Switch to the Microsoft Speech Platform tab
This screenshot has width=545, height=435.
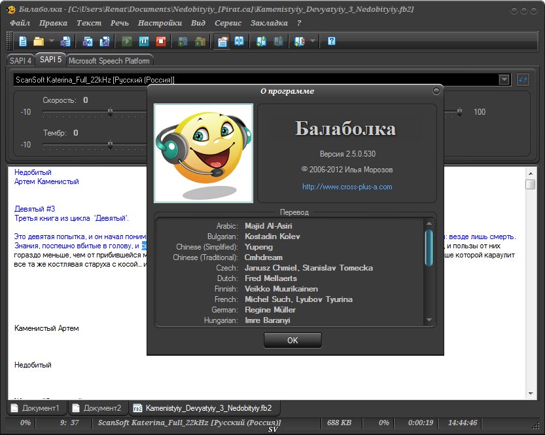pos(109,61)
